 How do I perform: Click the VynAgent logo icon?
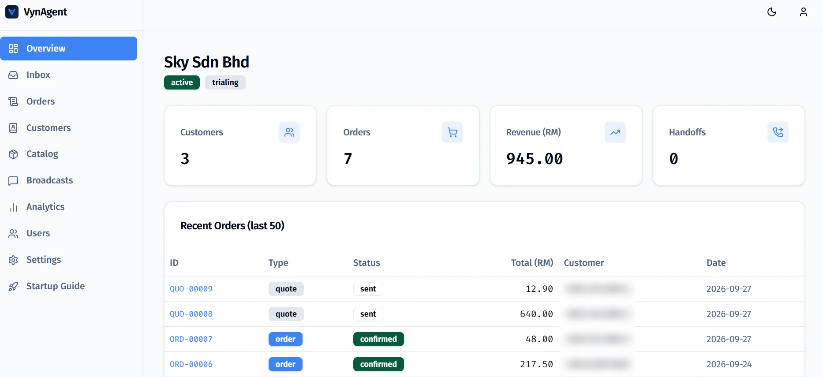click(12, 12)
